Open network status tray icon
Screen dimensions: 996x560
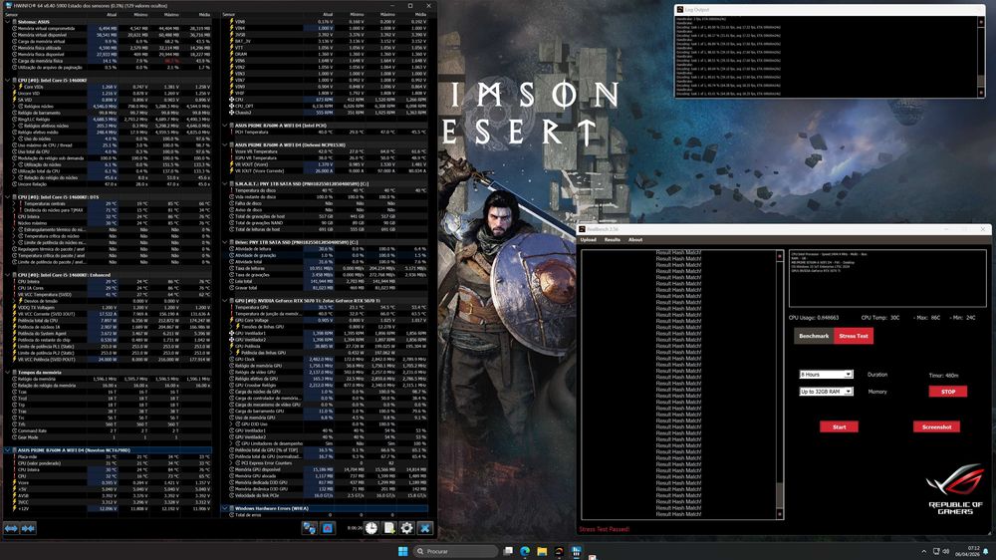pos(935,551)
